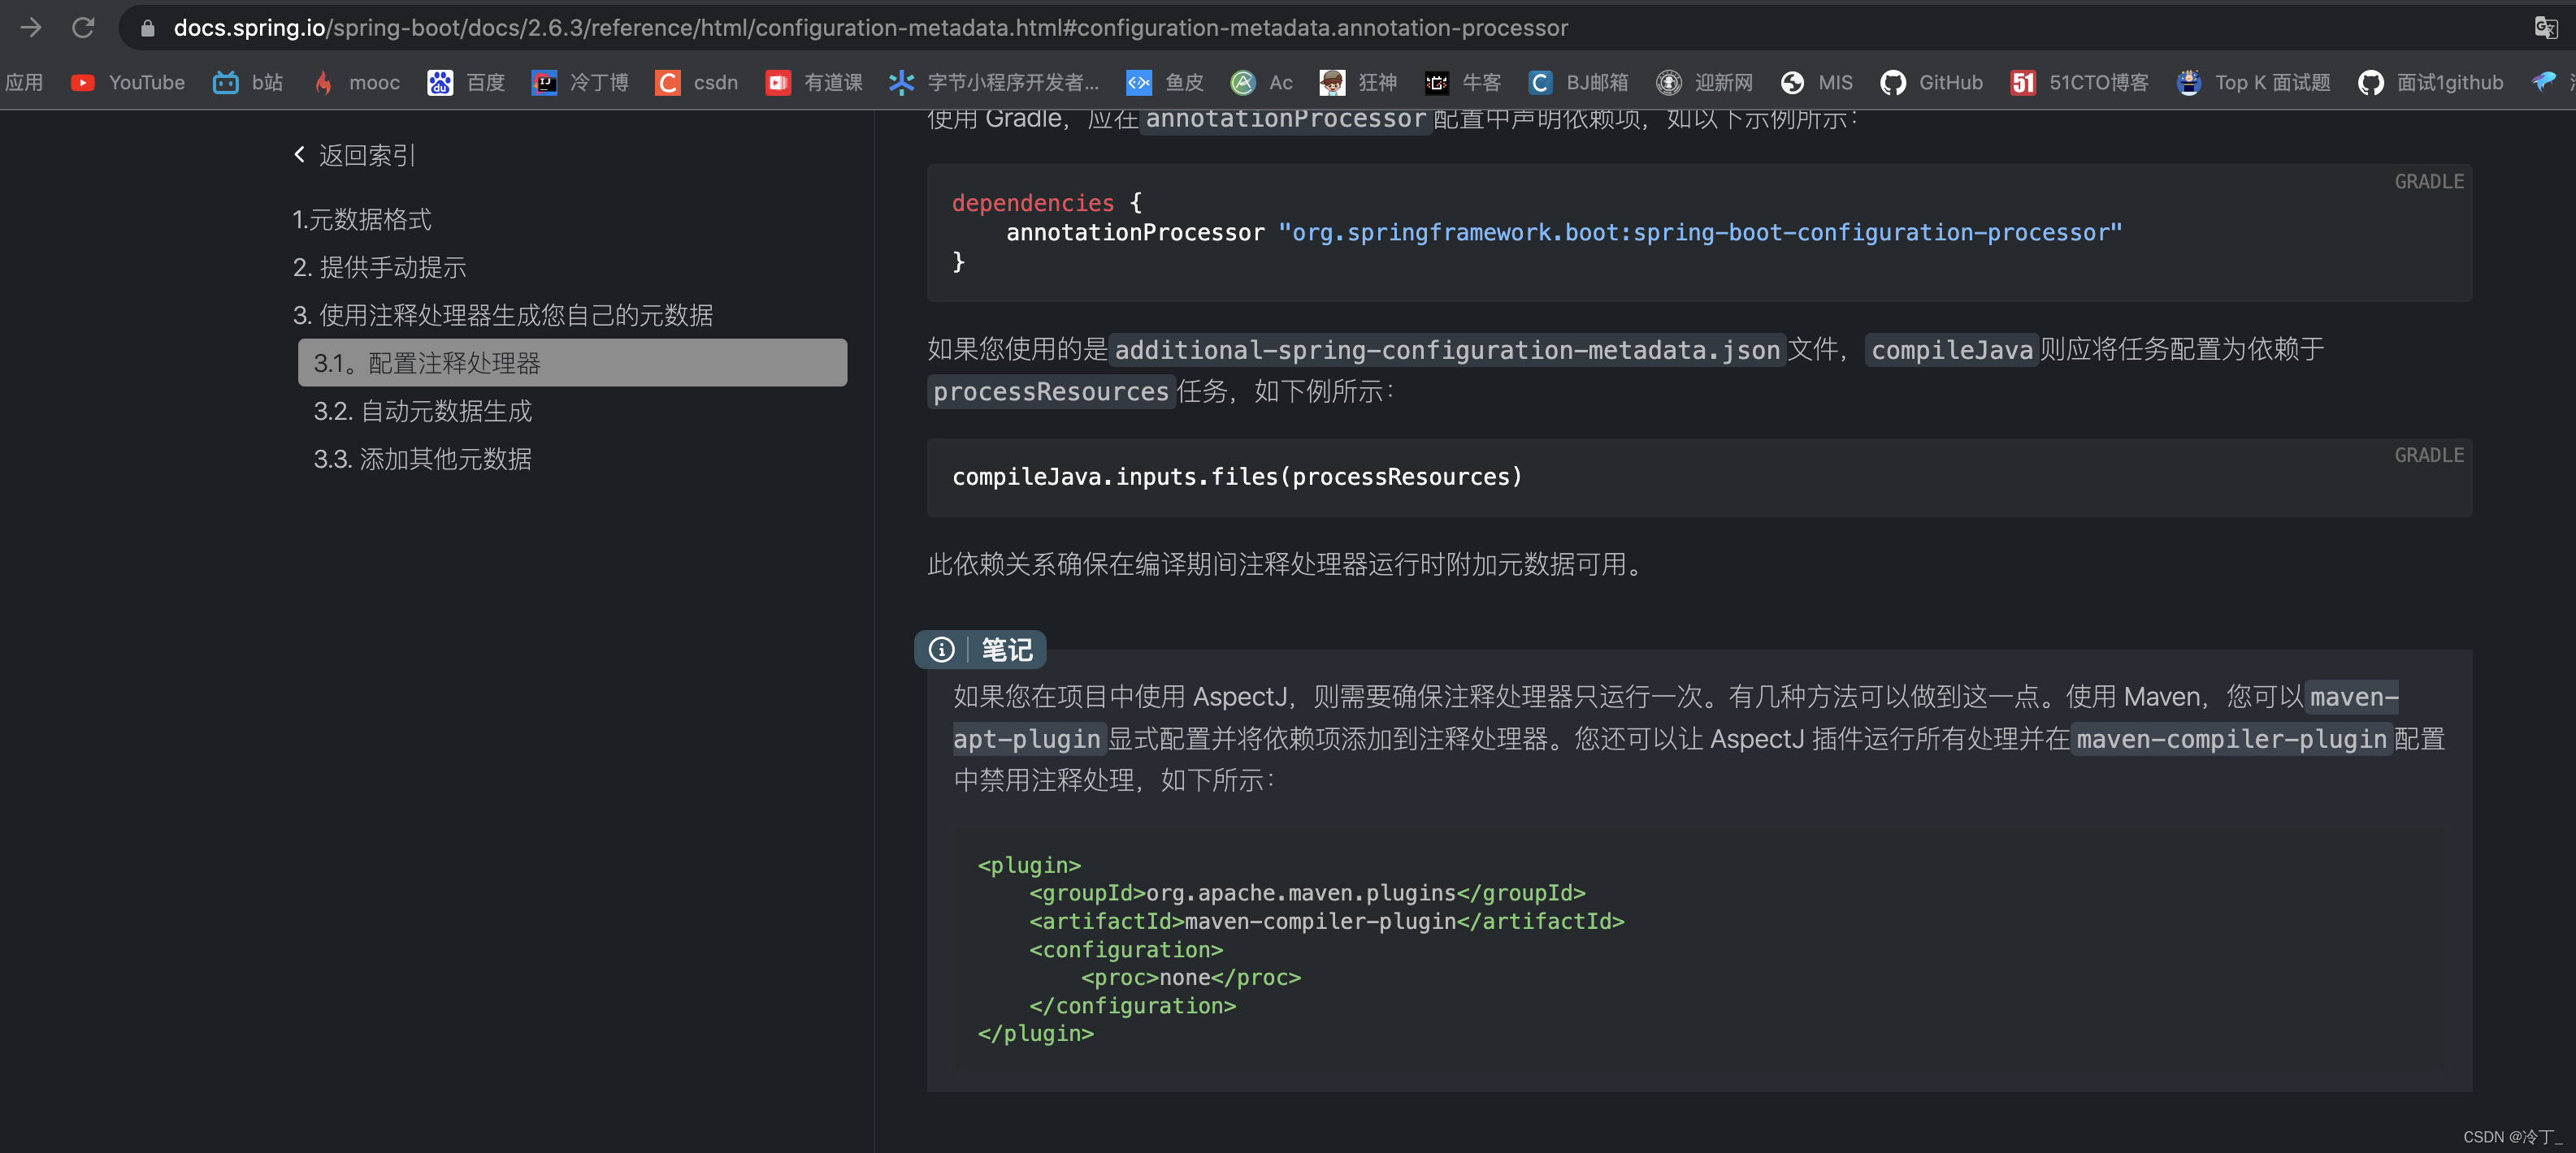The image size is (2576, 1153).
Task: Open the 应用 apps shortcut
Action: pyautogui.click(x=24, y=83)
